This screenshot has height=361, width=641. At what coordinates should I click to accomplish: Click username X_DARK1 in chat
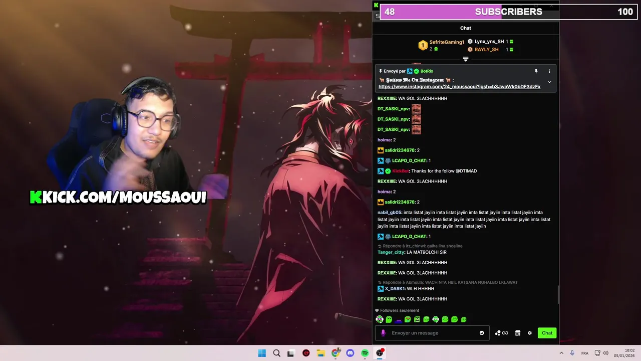pyautogui.click(x=395, y=289)
